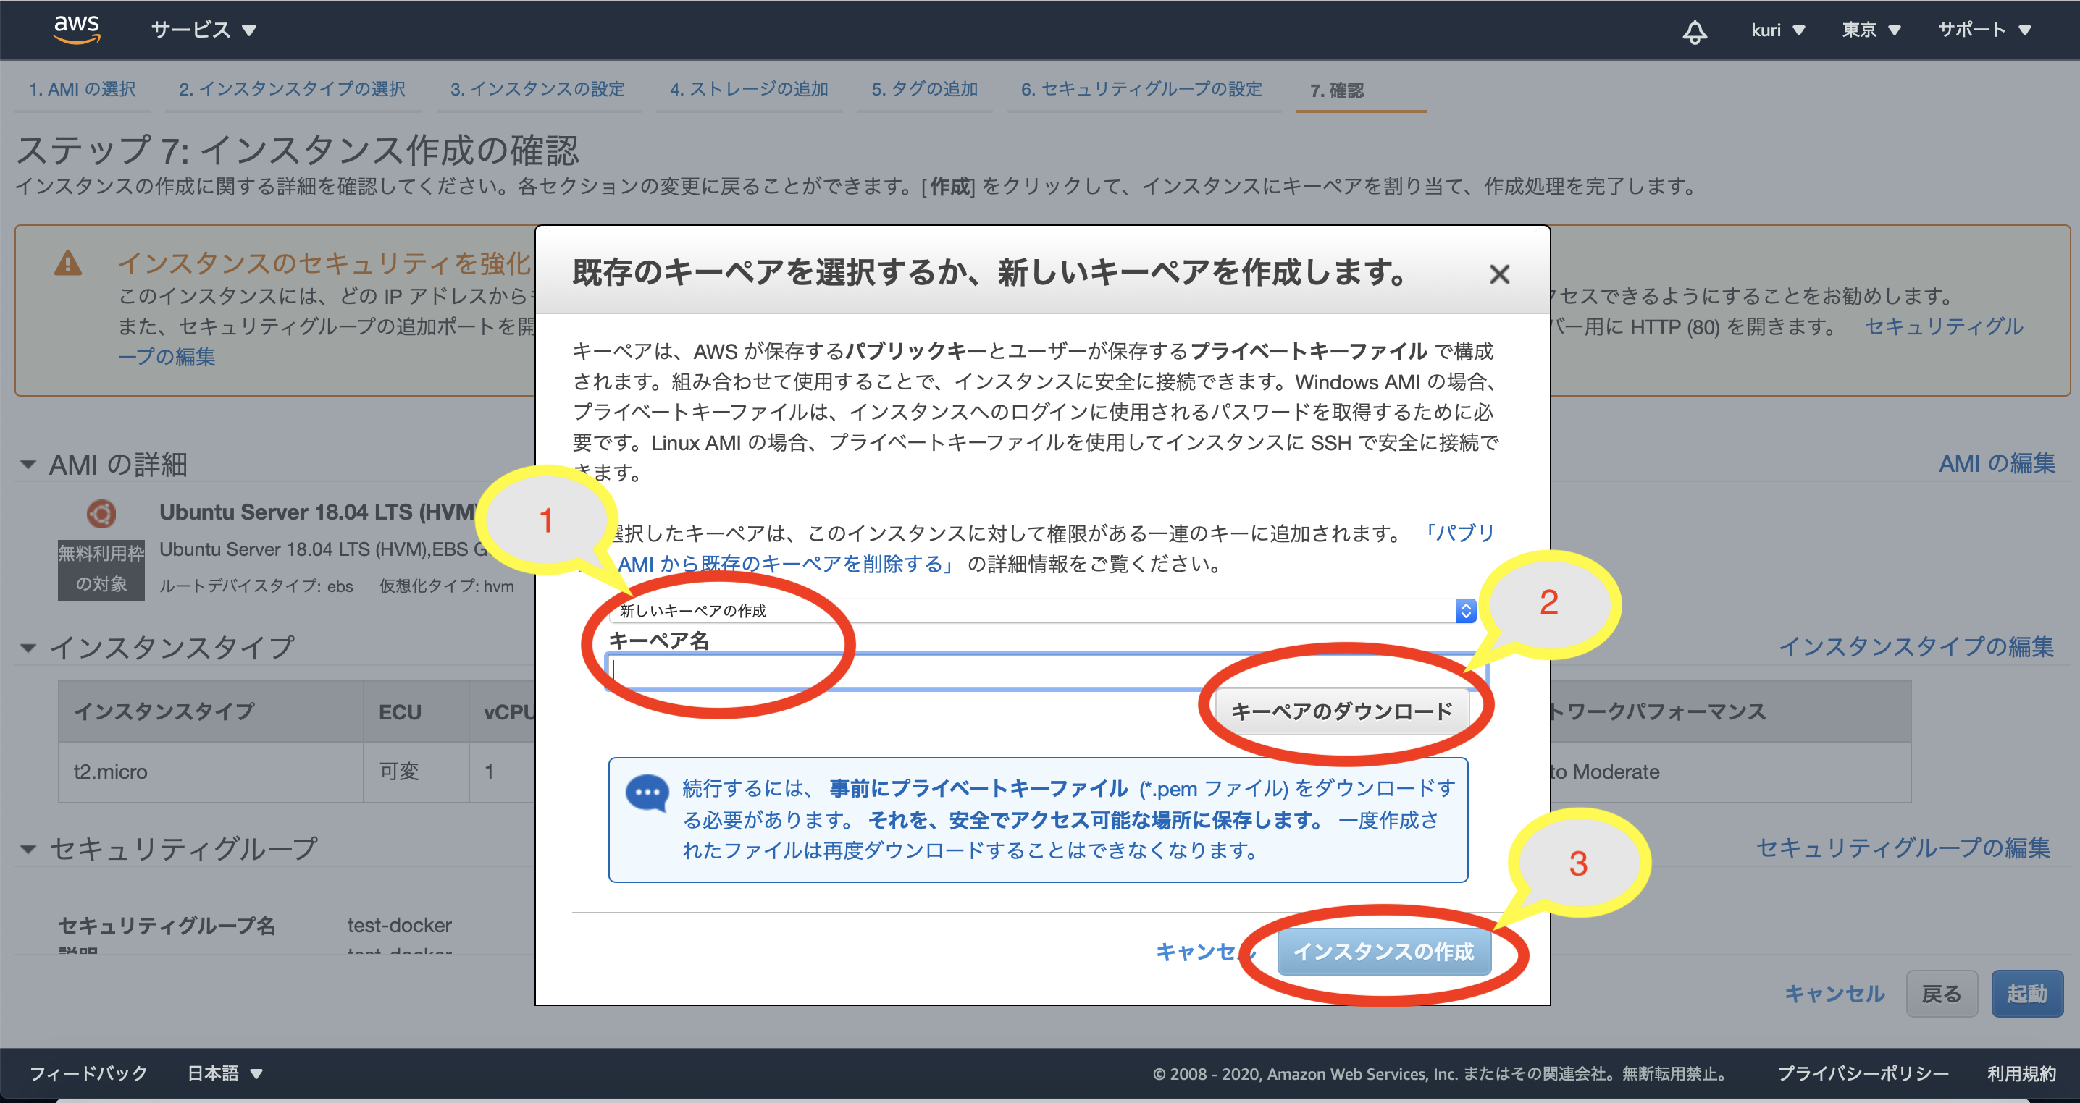Collapse the セキュリティグループ section

28,848
